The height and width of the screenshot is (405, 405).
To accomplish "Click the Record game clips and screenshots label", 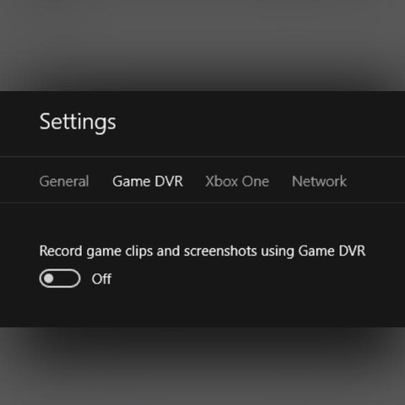I will coord(202,251).
